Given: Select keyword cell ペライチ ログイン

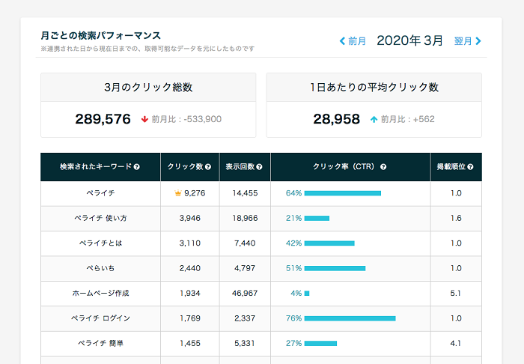Looking at the screenshot, I should [x=100, y=318].
